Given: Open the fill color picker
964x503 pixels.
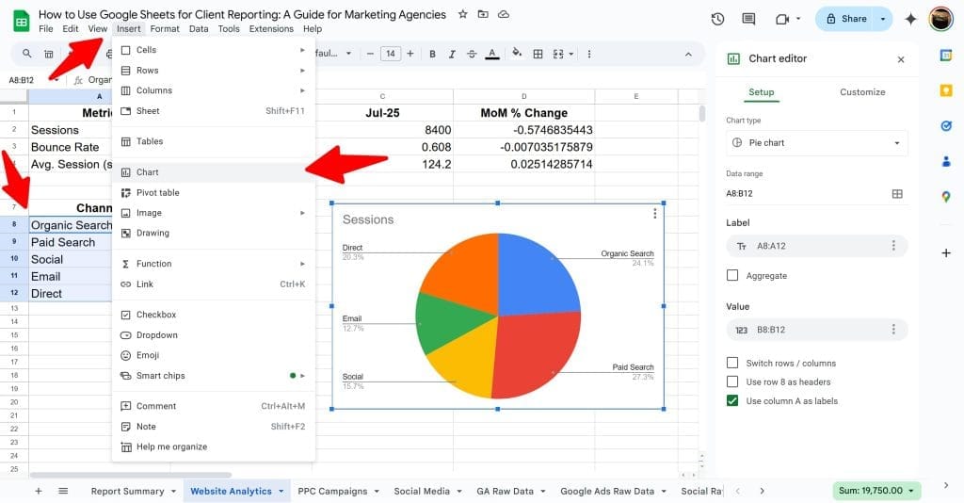Looking at the screenshot, I should click(x=517, y=54).
